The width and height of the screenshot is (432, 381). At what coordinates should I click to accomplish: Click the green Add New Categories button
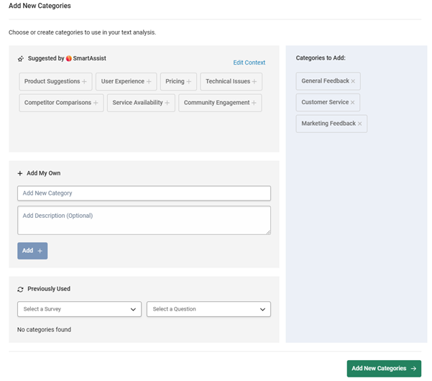[x=384, y=368]
